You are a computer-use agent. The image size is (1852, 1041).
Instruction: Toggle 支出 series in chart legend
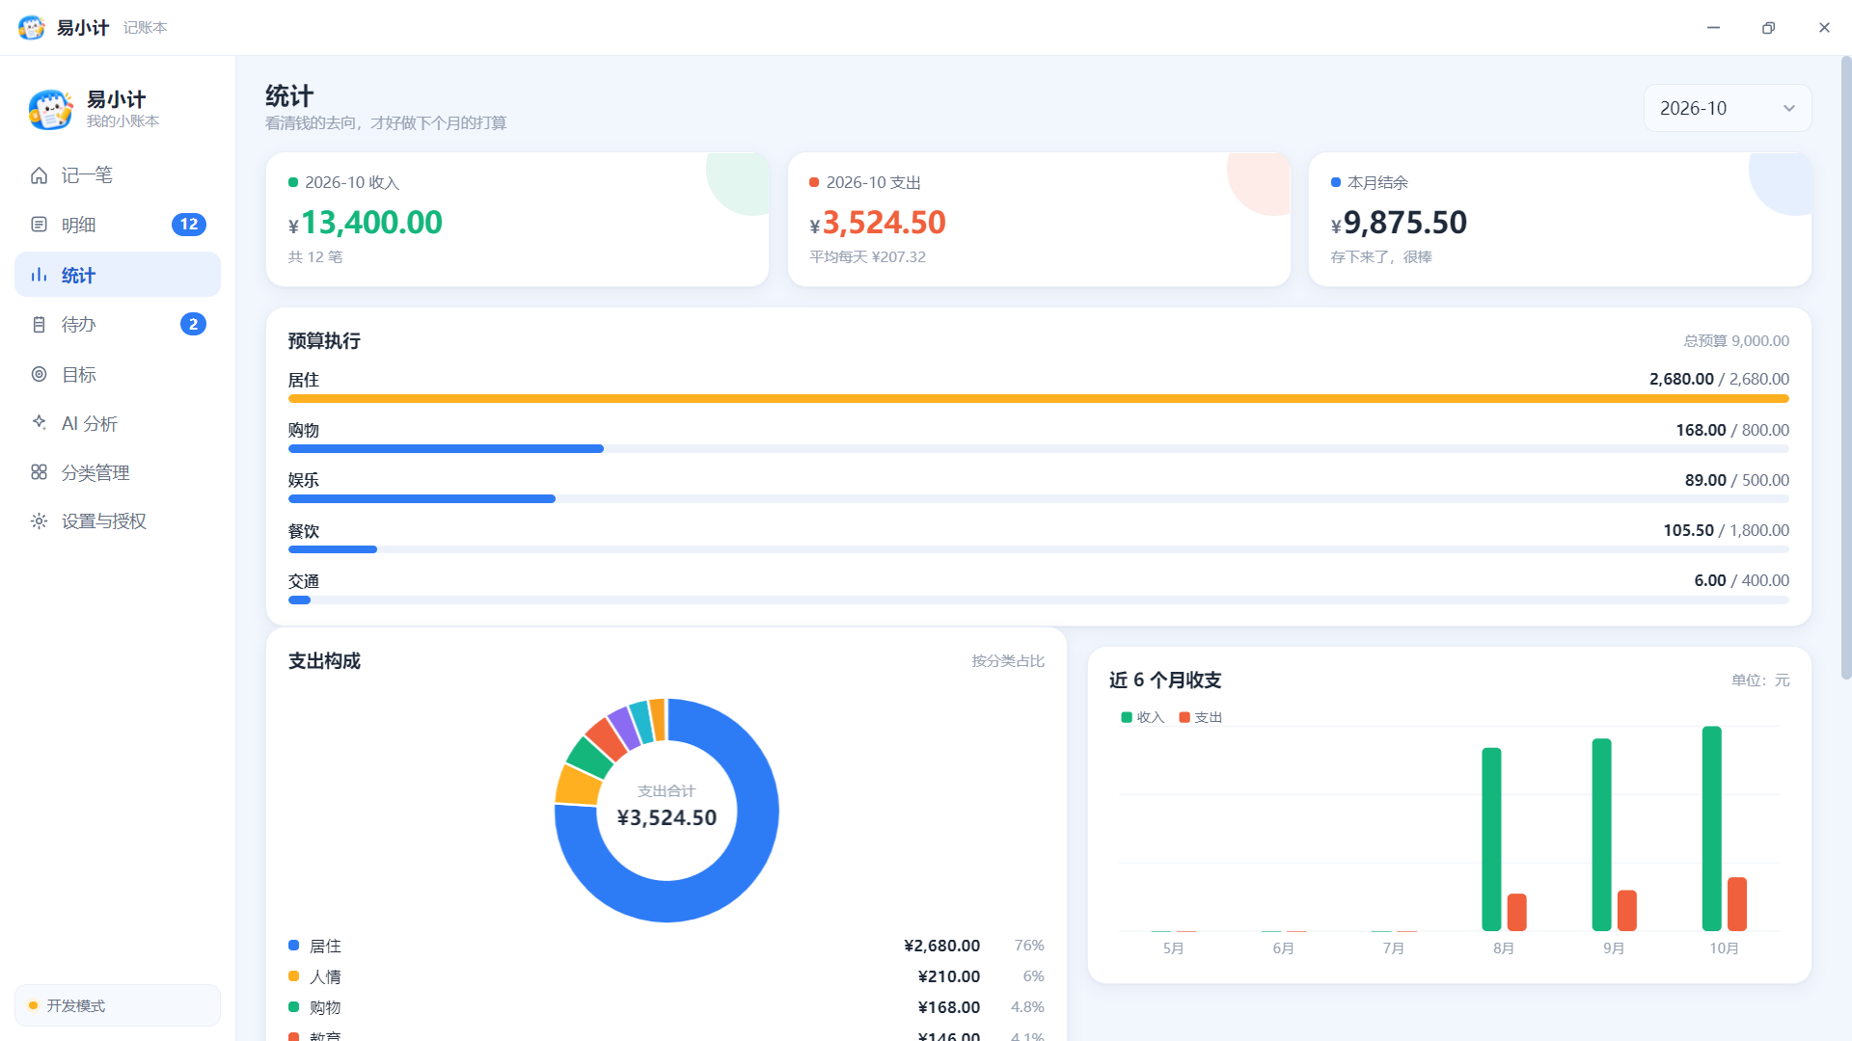tap(1201, 717)
